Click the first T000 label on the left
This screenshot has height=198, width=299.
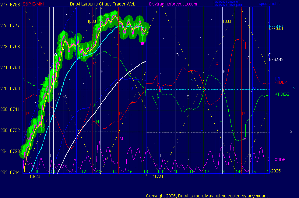point(91,22)
